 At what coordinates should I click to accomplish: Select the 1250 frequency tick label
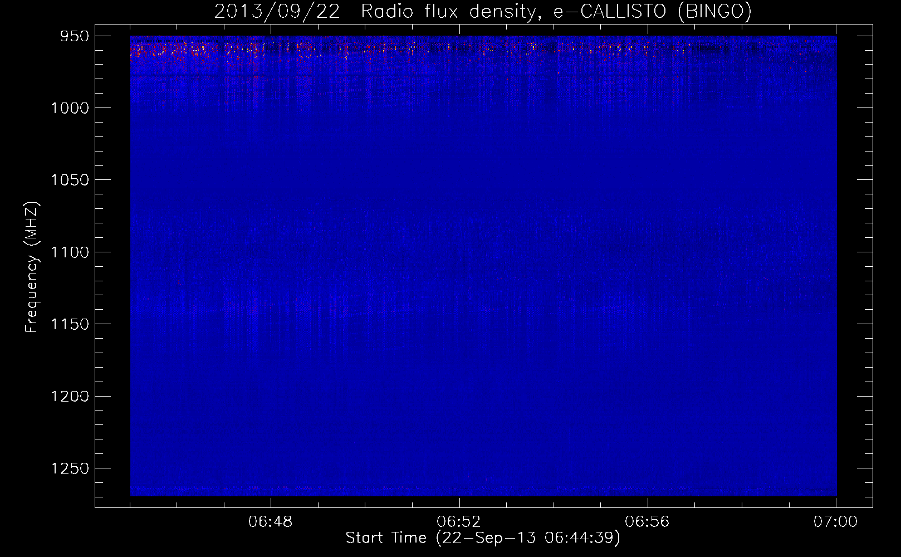(x=70, y=468)
